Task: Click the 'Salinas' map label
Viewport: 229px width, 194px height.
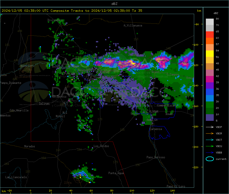Action: click(x=44, y=104)
